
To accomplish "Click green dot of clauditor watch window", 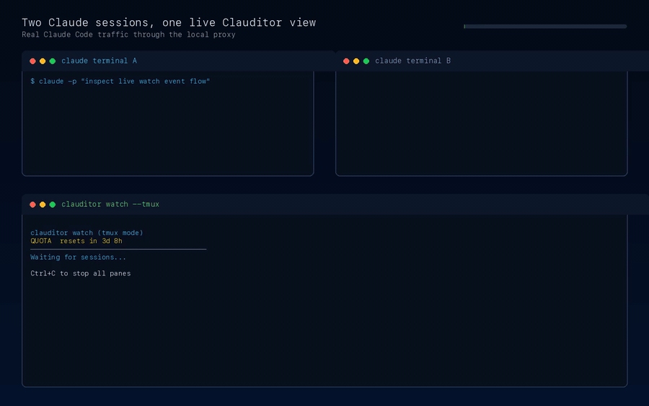I will point(53,205).
